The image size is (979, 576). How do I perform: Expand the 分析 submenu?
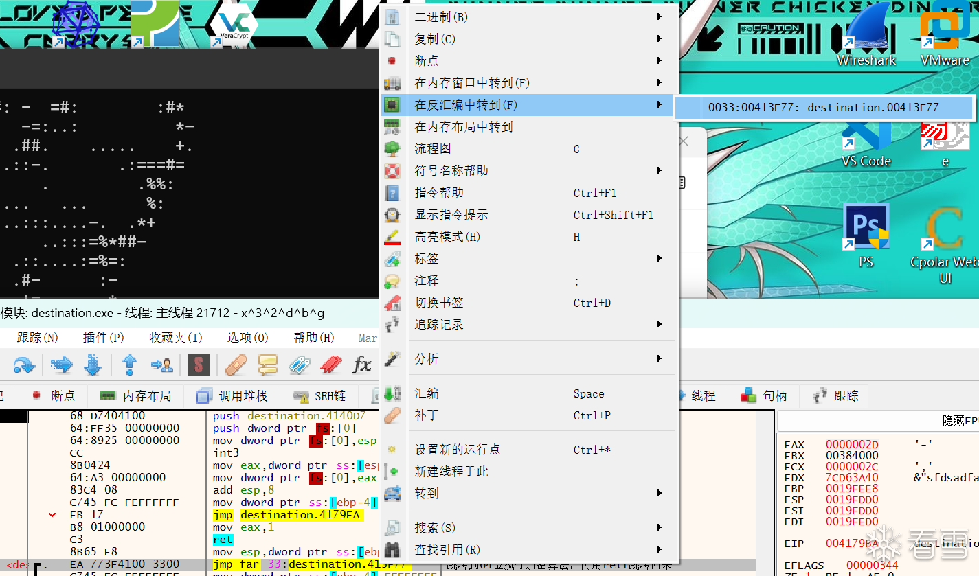(529, 359)
